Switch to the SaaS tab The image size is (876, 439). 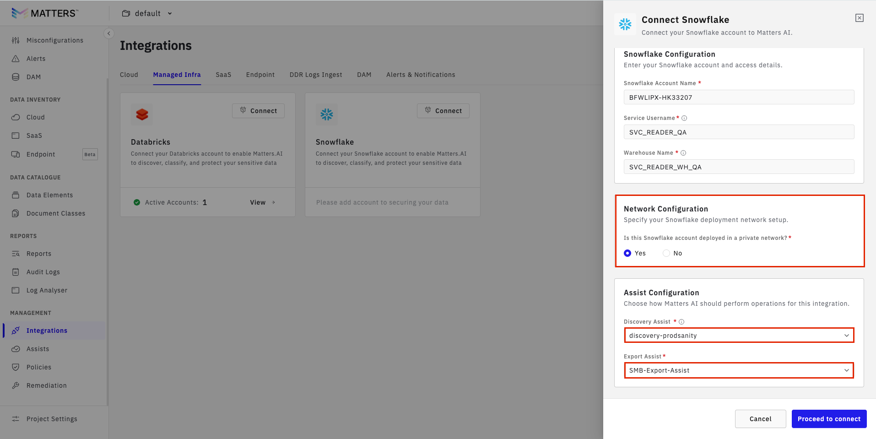(x=223, y=75)
